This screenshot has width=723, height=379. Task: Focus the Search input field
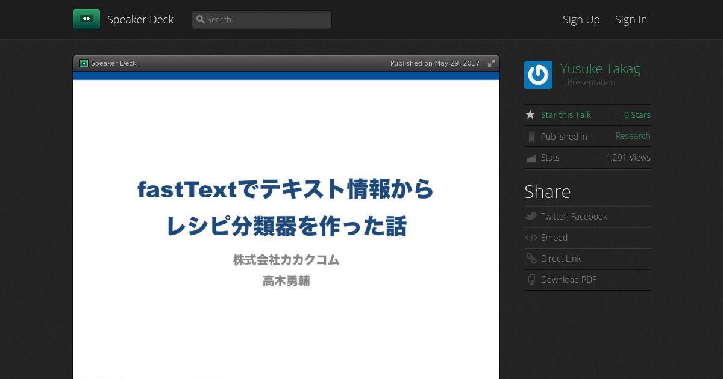(261, 19)
